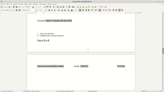The image size is (164, 92).
Task: Insert a chart from the toolbar
Action: (60, 7)
